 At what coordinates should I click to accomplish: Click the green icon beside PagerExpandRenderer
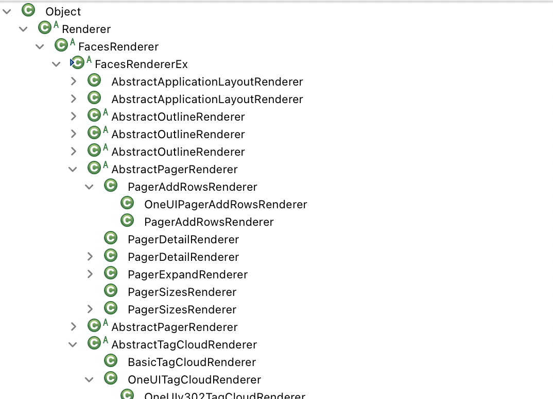[x=111, y=273]
